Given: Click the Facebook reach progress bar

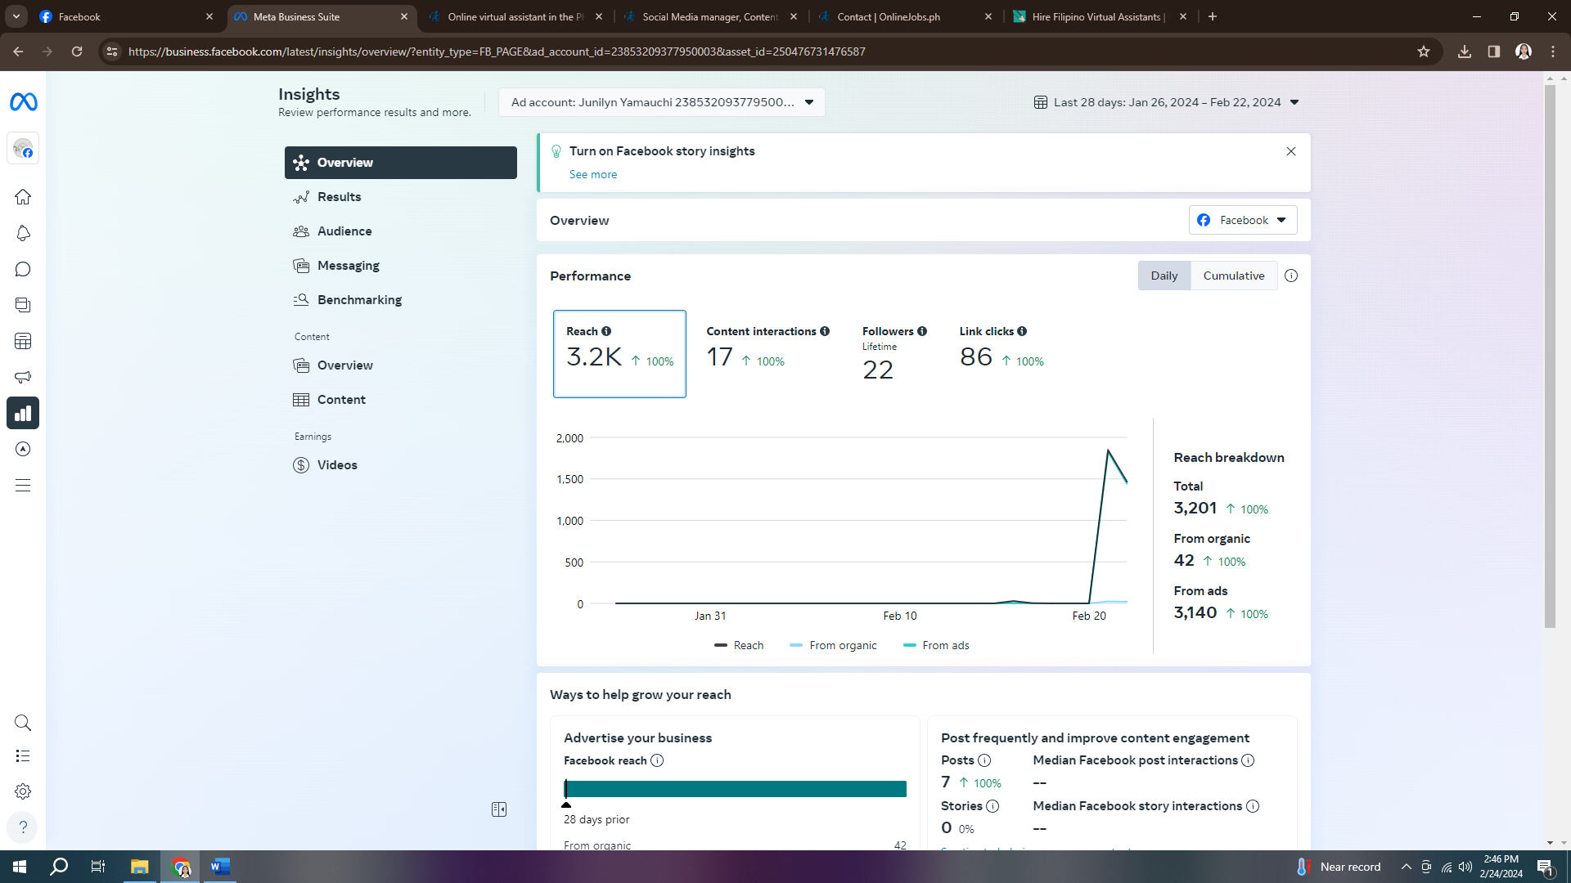Looking at the screenshot, I should 735,789.
